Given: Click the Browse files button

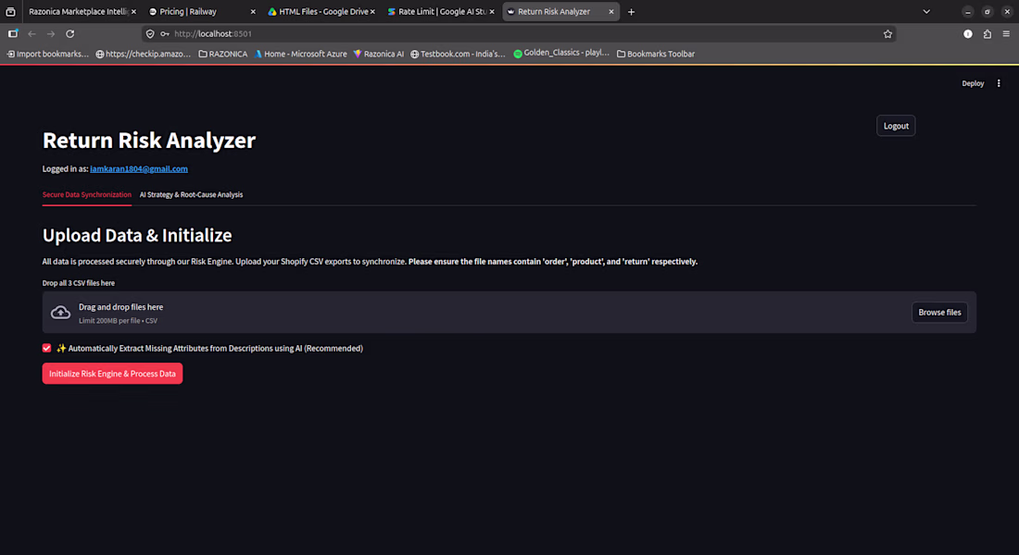Looking at the screenshot, I should coord(939,313).
